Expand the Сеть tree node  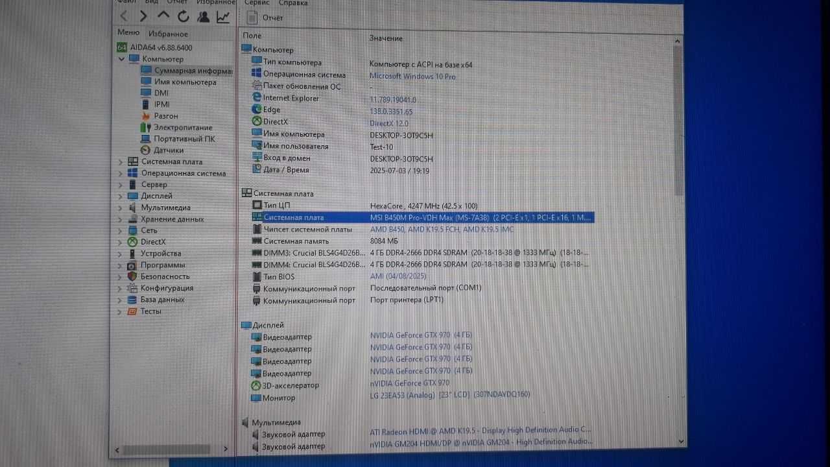coord(121,230)
